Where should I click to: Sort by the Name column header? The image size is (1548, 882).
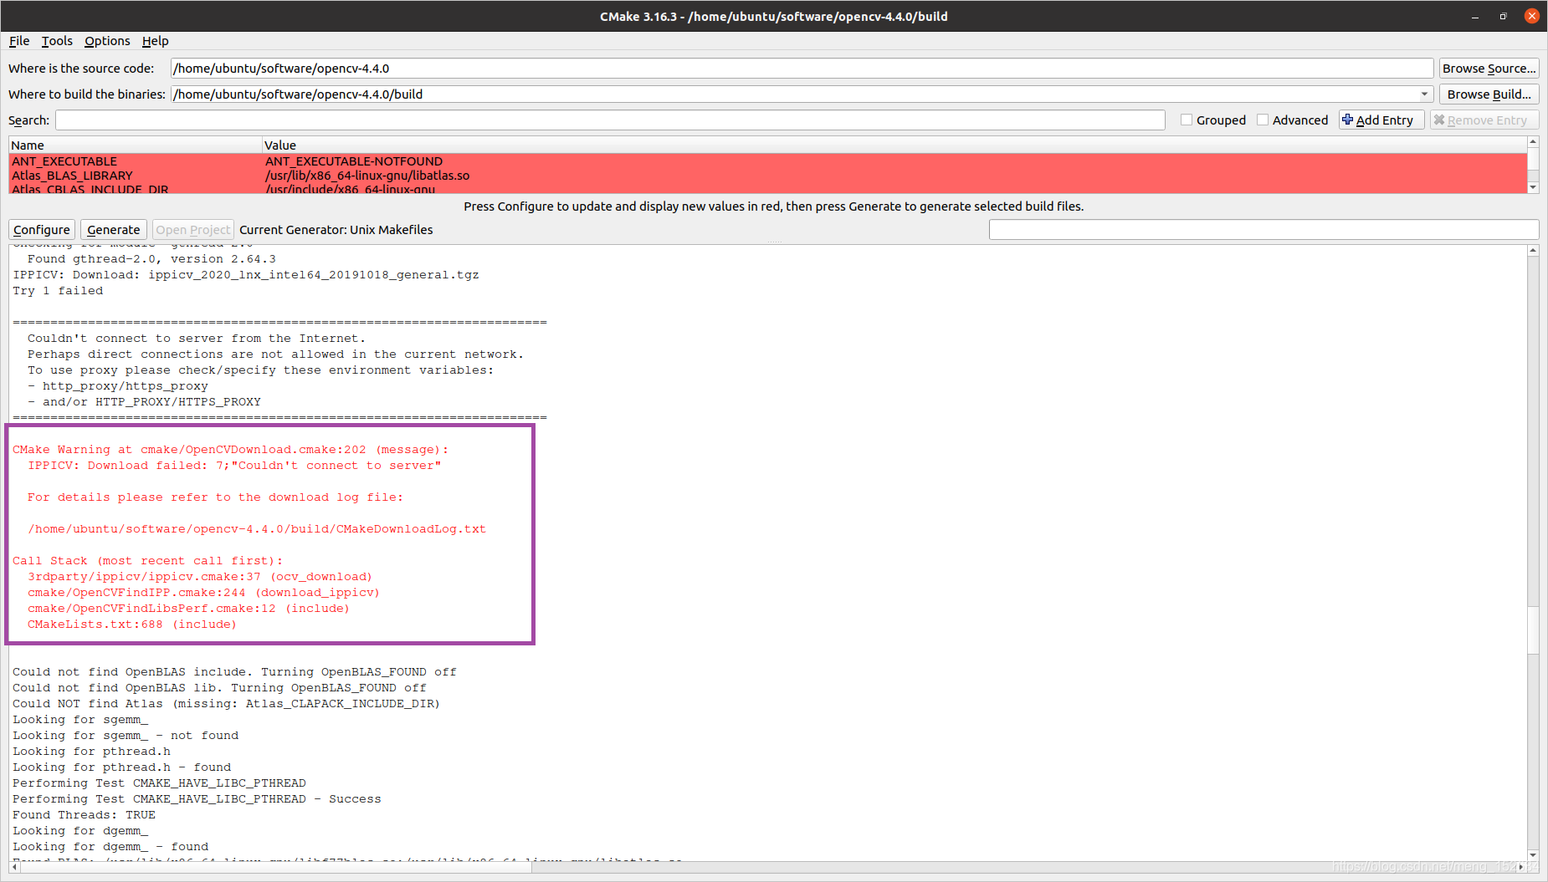point(135,145)
